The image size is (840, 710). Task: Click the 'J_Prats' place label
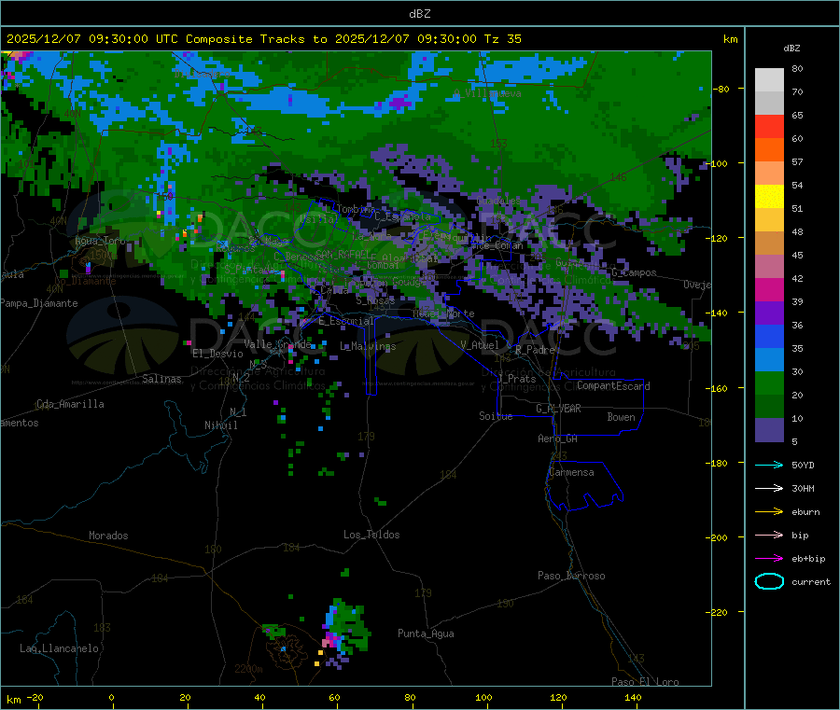pyautogui.click(x=517, y=379)
